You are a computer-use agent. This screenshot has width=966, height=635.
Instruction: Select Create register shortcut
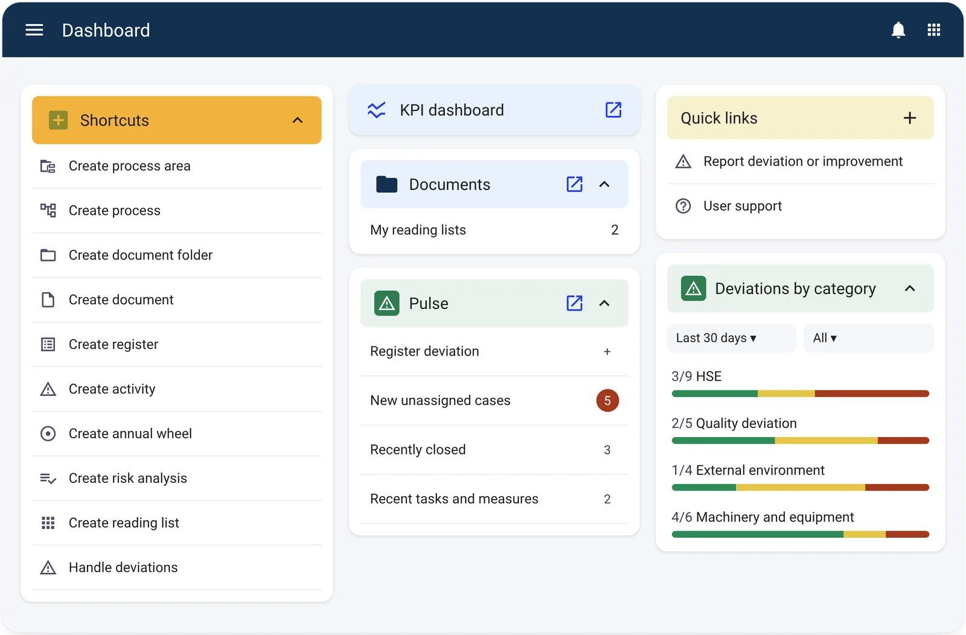pyautogui.click(x=176, y=345)
